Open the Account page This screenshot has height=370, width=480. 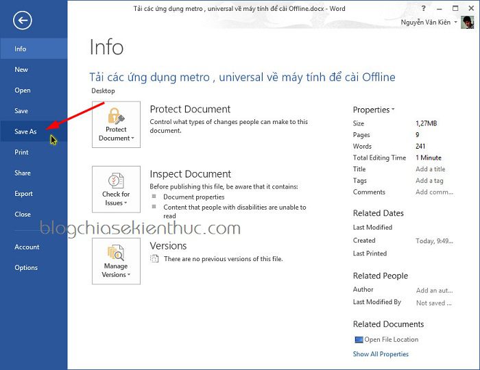point(34,247)
